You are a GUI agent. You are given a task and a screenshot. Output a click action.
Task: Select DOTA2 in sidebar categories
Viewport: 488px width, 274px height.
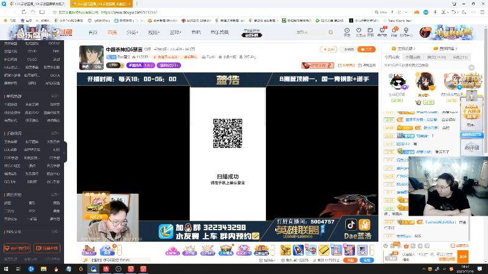54,43
